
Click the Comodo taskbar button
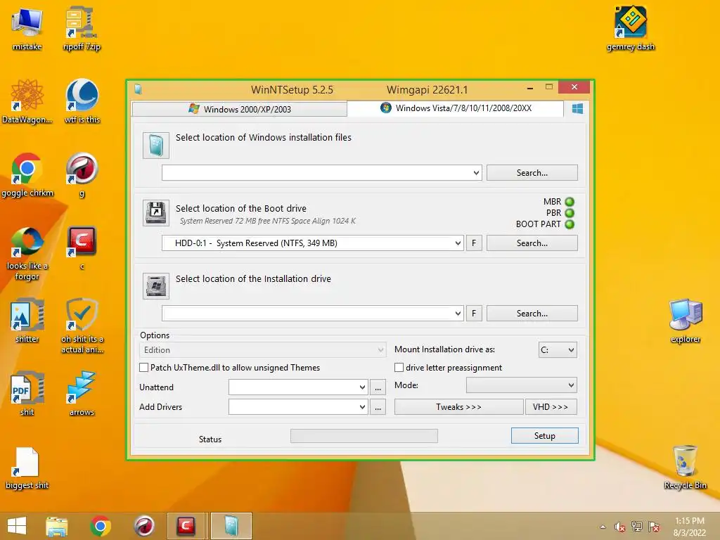186,526
